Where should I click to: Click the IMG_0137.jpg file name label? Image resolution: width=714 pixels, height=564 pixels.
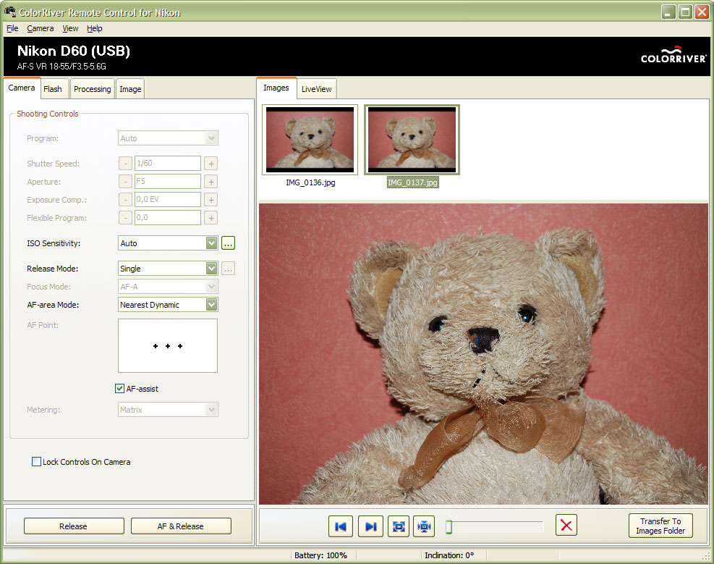tap(412, 182)
